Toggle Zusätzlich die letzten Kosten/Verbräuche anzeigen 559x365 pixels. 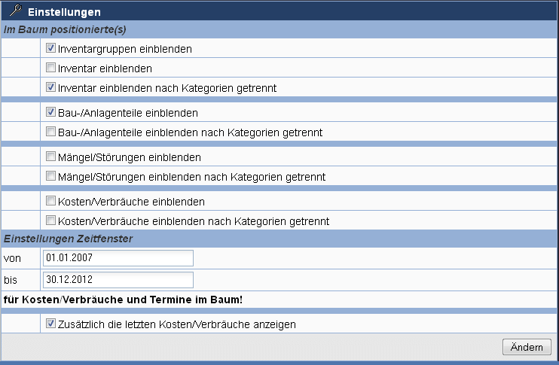pyautogui.click(x=50, y=324)
